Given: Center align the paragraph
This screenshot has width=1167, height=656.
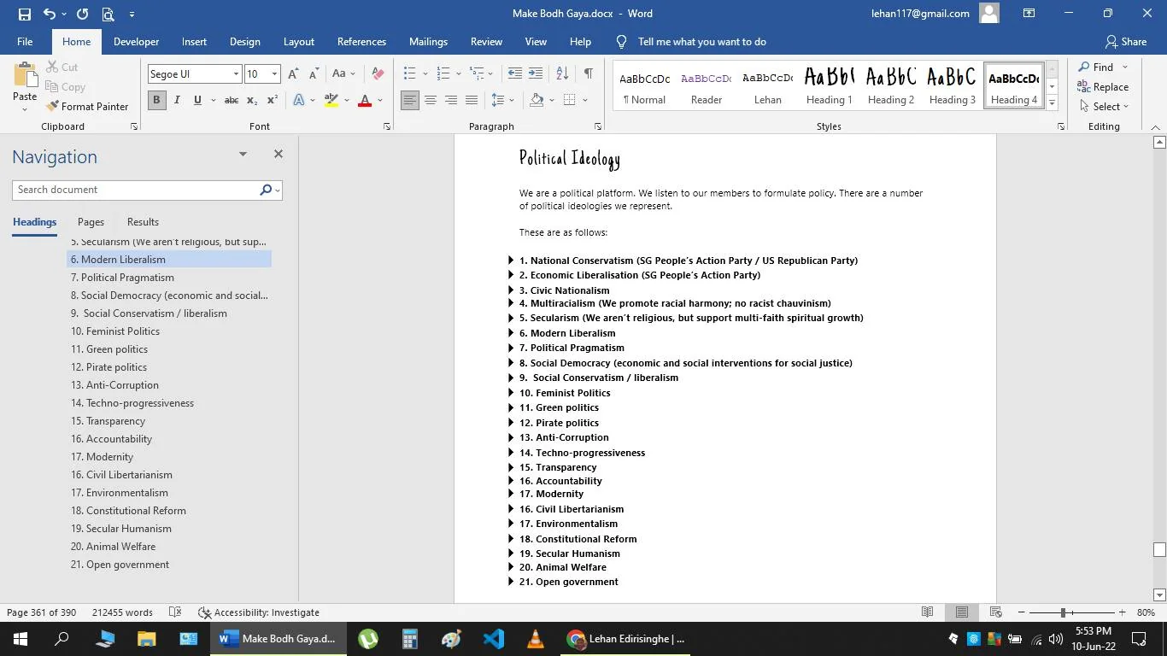Looking at the screenshot, I should (431, 100).
